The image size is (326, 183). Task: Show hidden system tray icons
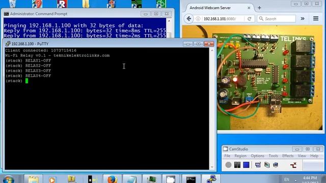coord(295,180)
